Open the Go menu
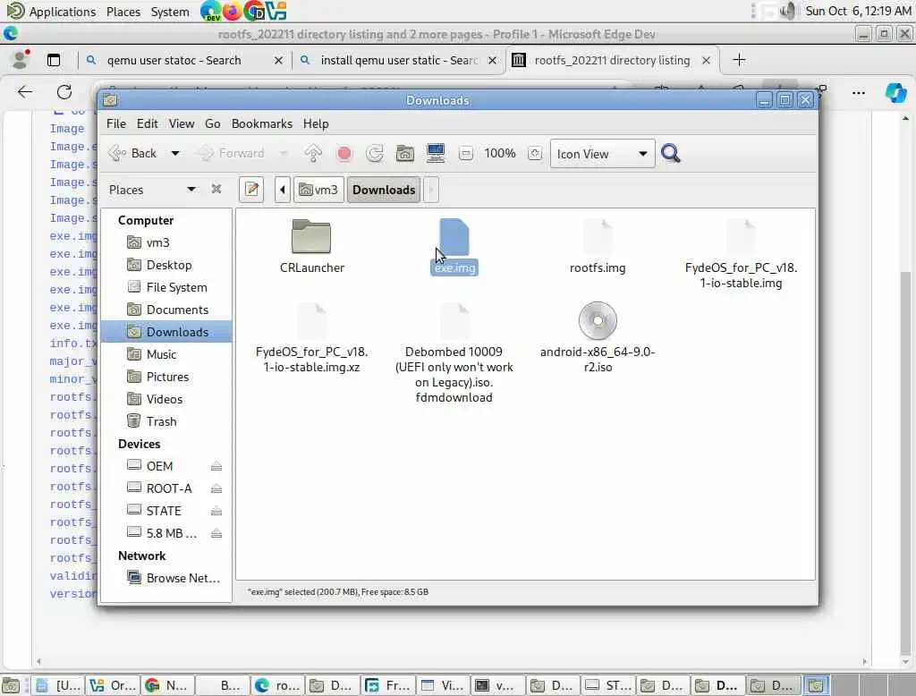The image size is (916, 696). coord(213,123)
